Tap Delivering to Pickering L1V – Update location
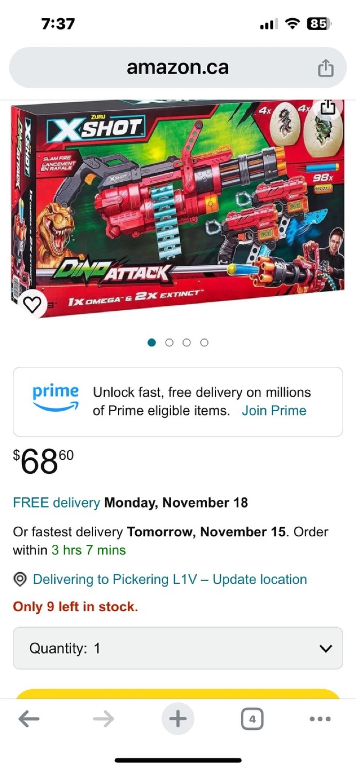 point(170,580)
